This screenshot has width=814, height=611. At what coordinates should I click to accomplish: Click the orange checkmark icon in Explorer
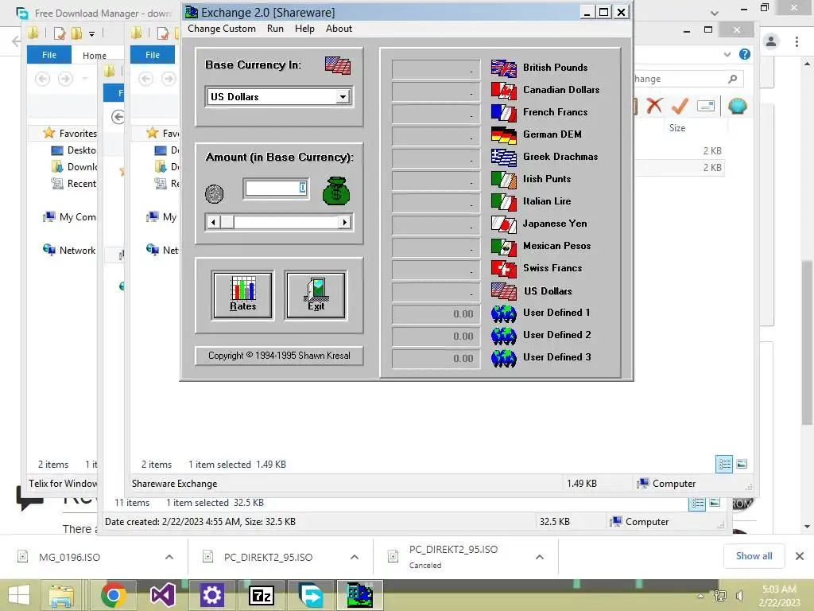pyautogui.click(x=680, y=106)
